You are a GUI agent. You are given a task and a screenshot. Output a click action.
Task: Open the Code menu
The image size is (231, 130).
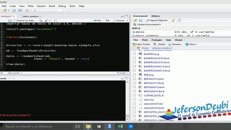tap(13, 6)
